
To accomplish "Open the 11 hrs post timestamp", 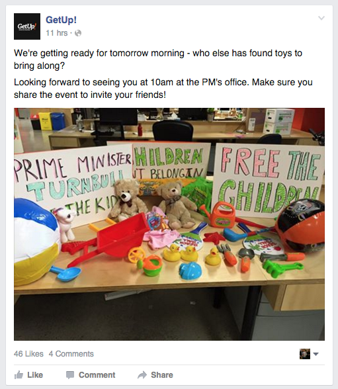I will click(x=56, y=33).
